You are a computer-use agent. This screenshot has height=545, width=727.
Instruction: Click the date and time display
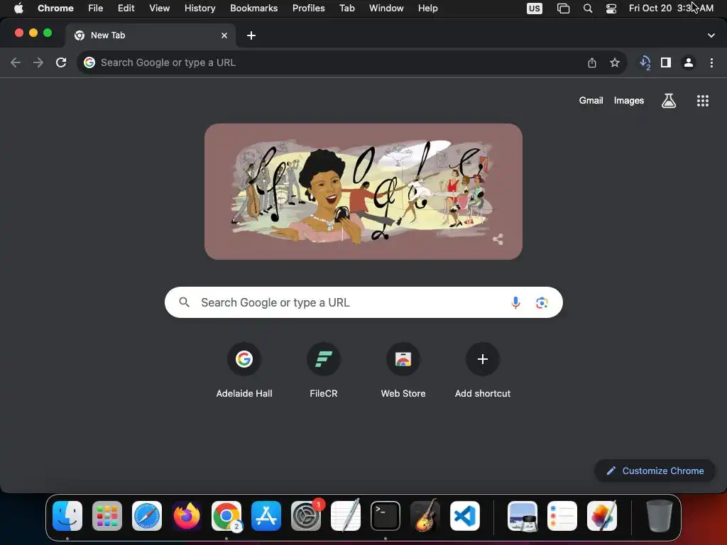click(671, 9)
